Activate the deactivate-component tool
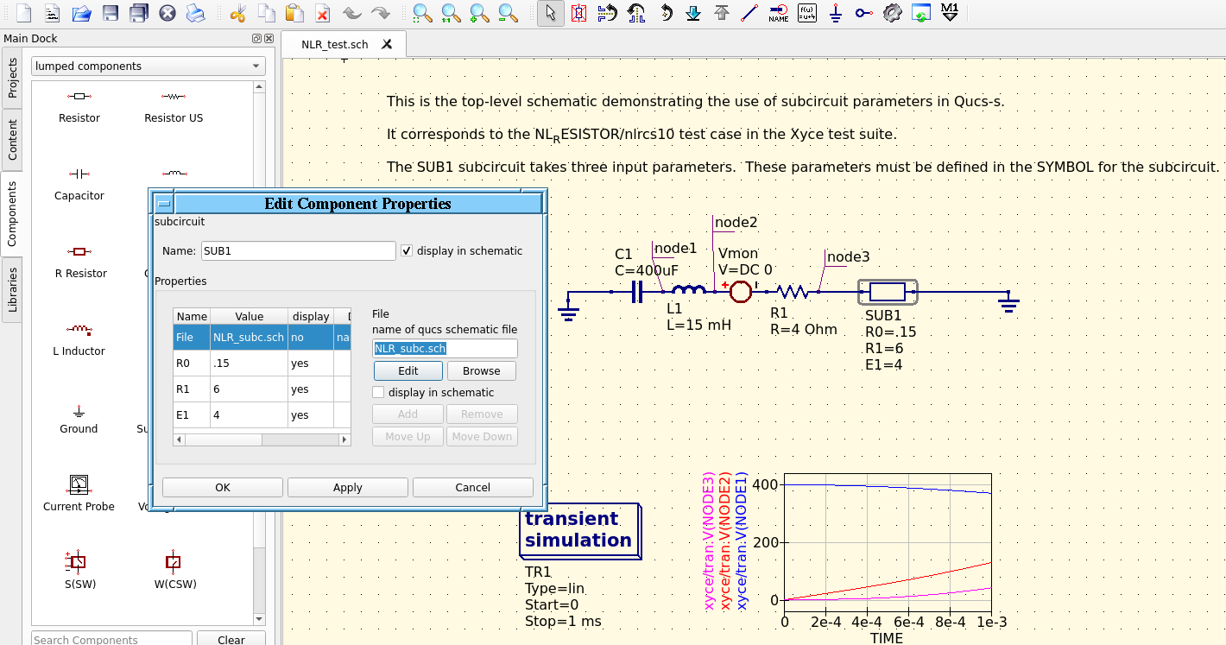 pos(579,13)
